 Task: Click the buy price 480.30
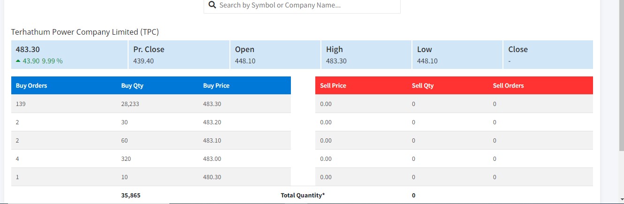coord(212,177)
